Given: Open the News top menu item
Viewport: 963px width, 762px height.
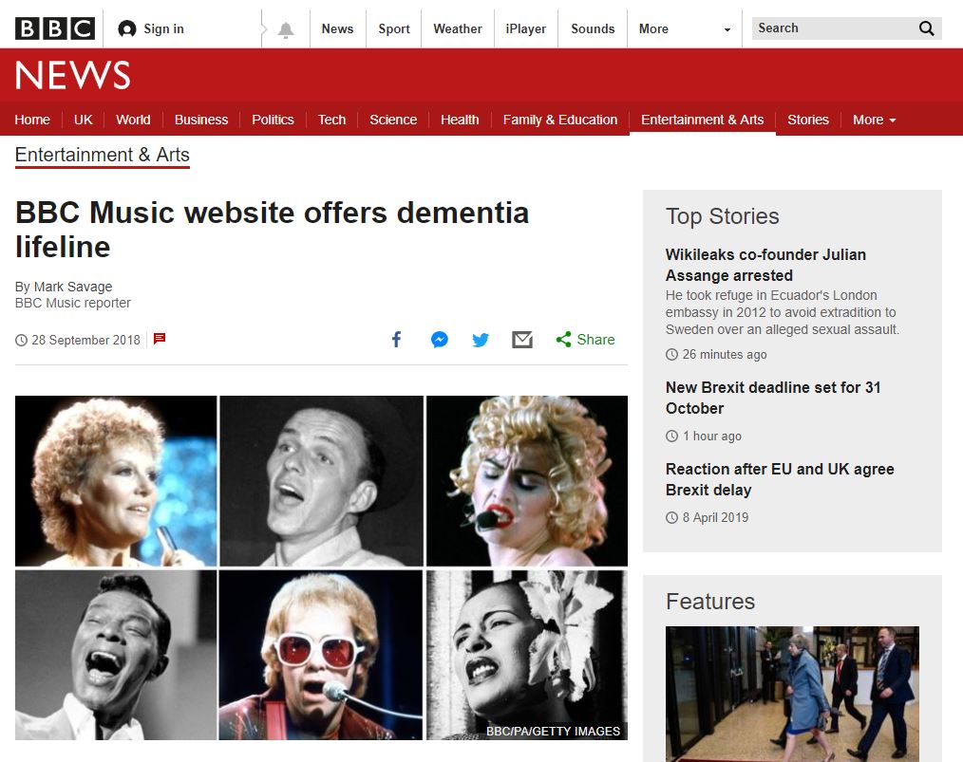Looking at the screenshot, I should 337,28.
